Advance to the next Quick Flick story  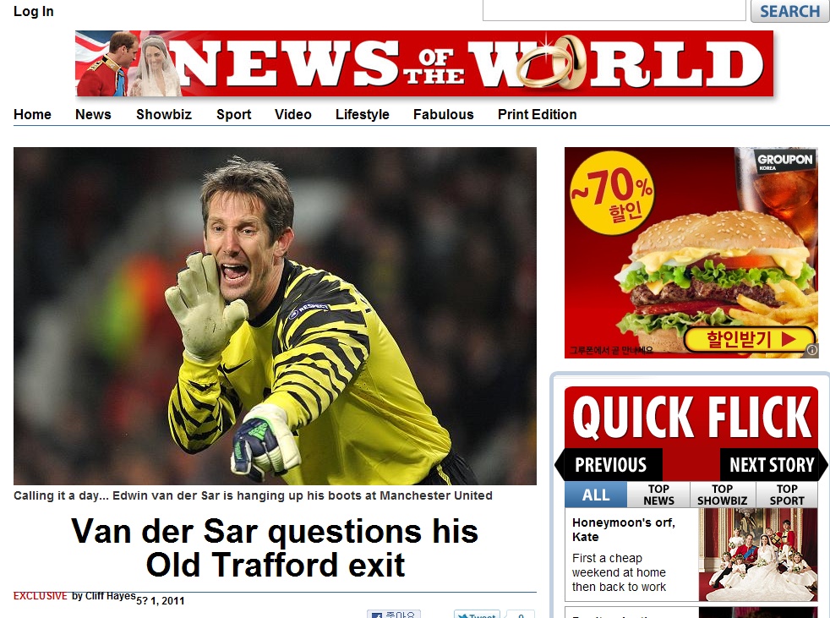(x=771, y=464)
